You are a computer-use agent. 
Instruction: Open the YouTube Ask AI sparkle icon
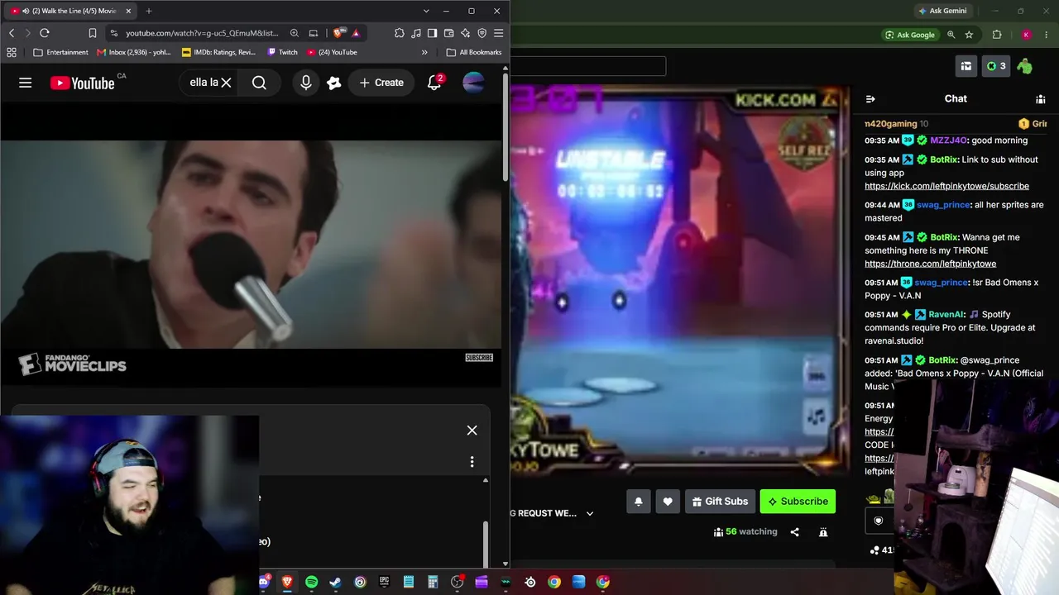[334, 83]
